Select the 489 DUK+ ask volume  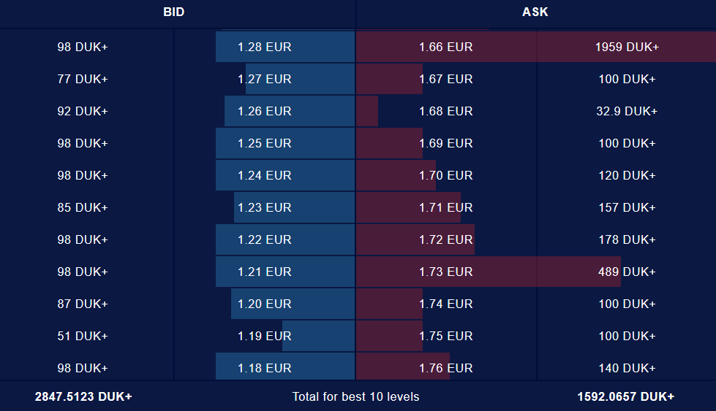click(627, 272)
